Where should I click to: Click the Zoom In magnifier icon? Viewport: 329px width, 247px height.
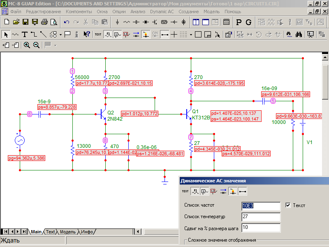(27, 45)
